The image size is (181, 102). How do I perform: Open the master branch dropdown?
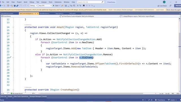tap(172, 100)
